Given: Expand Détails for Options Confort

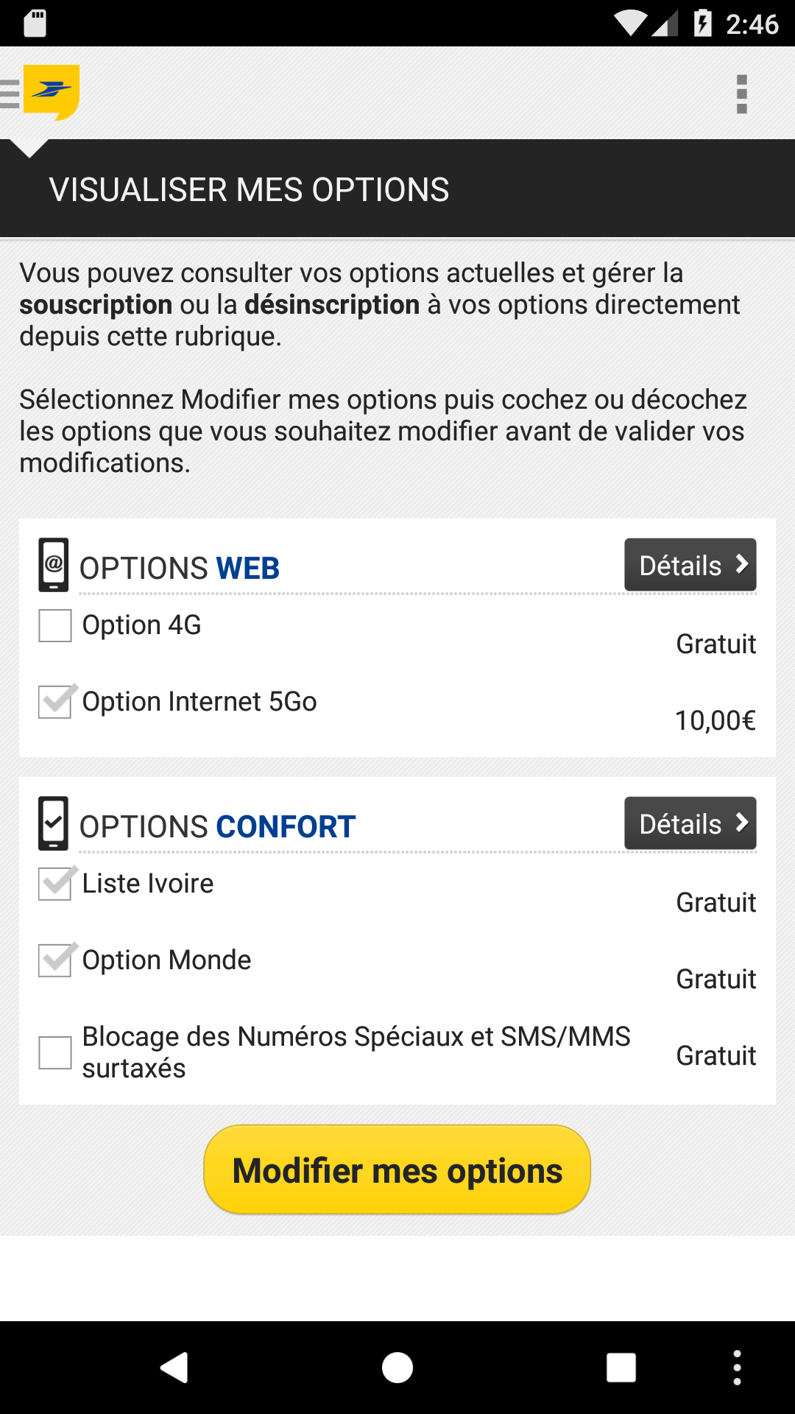Looking at the screenshot, I should pyautogui.click(x=690, y=823).
